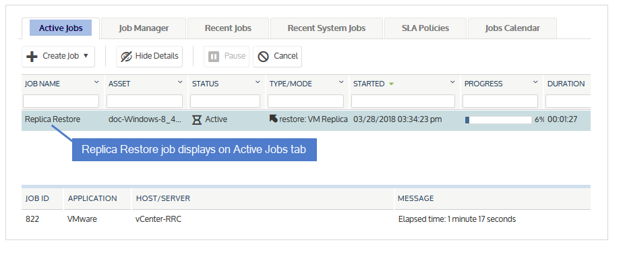Click the plus icon on Create Job

click(32, 57)
